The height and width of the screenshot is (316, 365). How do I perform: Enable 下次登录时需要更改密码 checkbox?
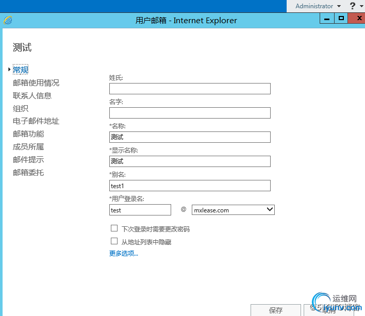point(114,228)
